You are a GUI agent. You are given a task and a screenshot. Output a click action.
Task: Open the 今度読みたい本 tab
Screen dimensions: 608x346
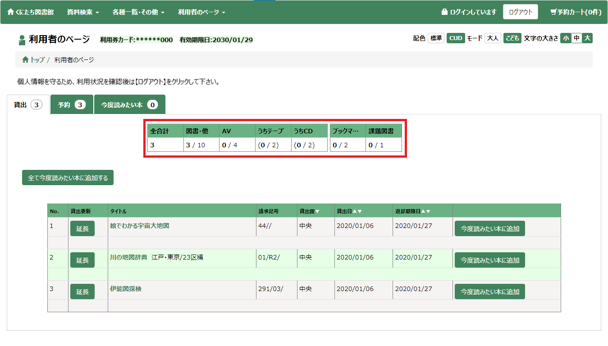[x=129, y=105]
